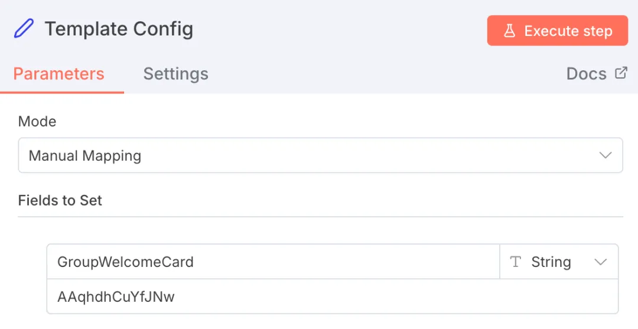
Task: Open the String data type selector
Action: pos(558,262)
